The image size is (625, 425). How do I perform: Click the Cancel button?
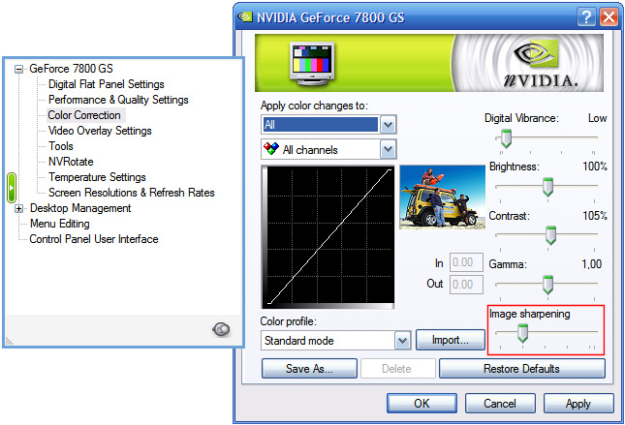point(500,404)
